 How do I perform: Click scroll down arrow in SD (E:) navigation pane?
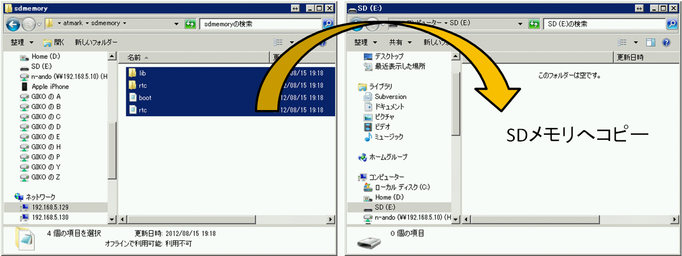[x=455, y=218]
